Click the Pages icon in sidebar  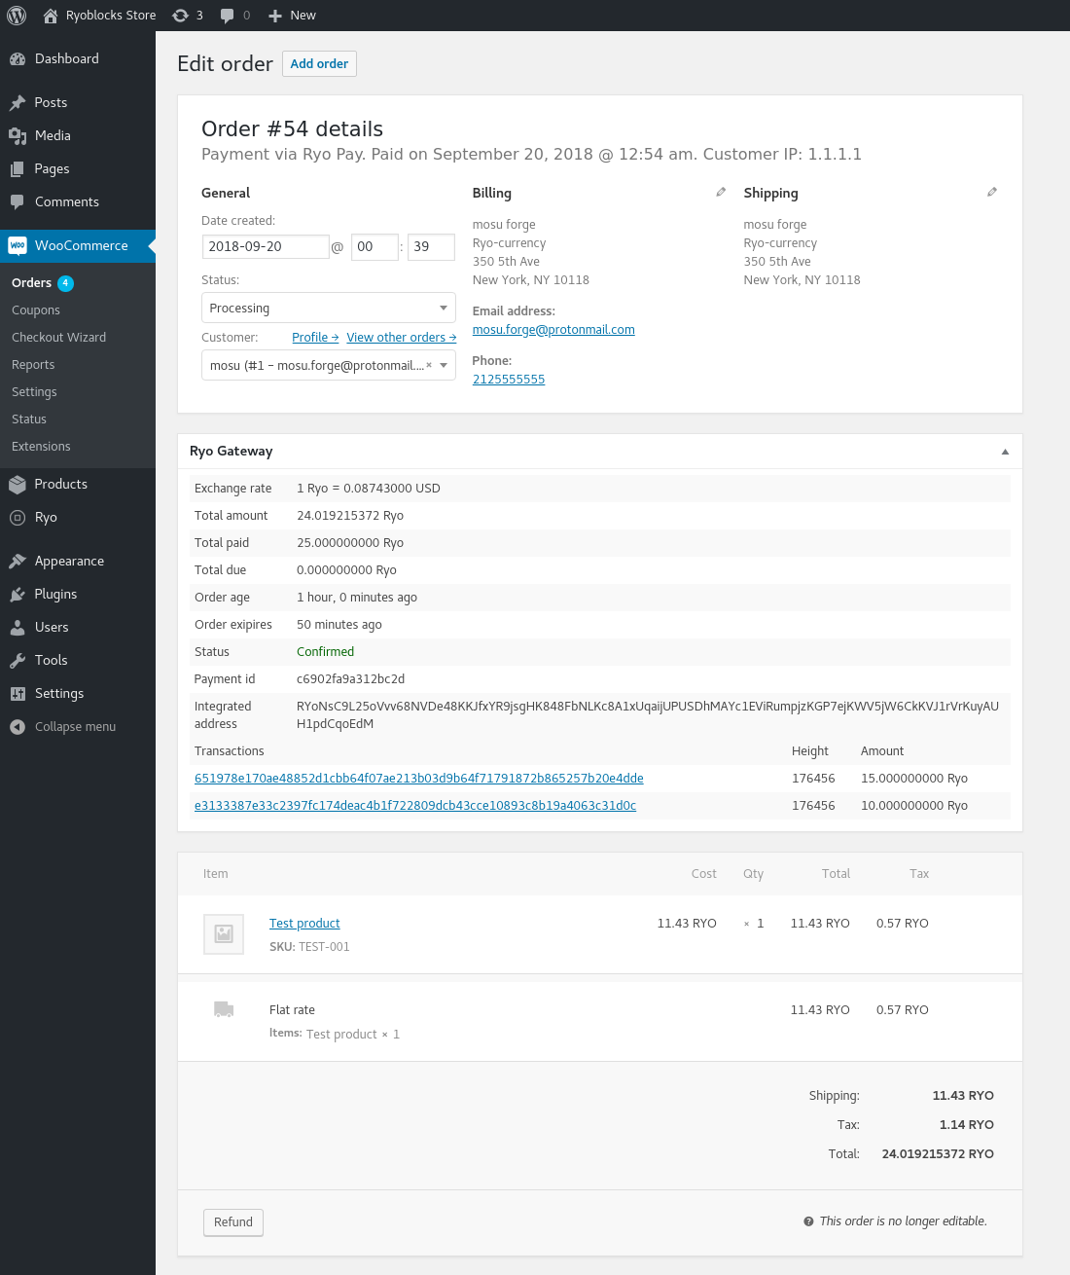[x=18, y=168]
